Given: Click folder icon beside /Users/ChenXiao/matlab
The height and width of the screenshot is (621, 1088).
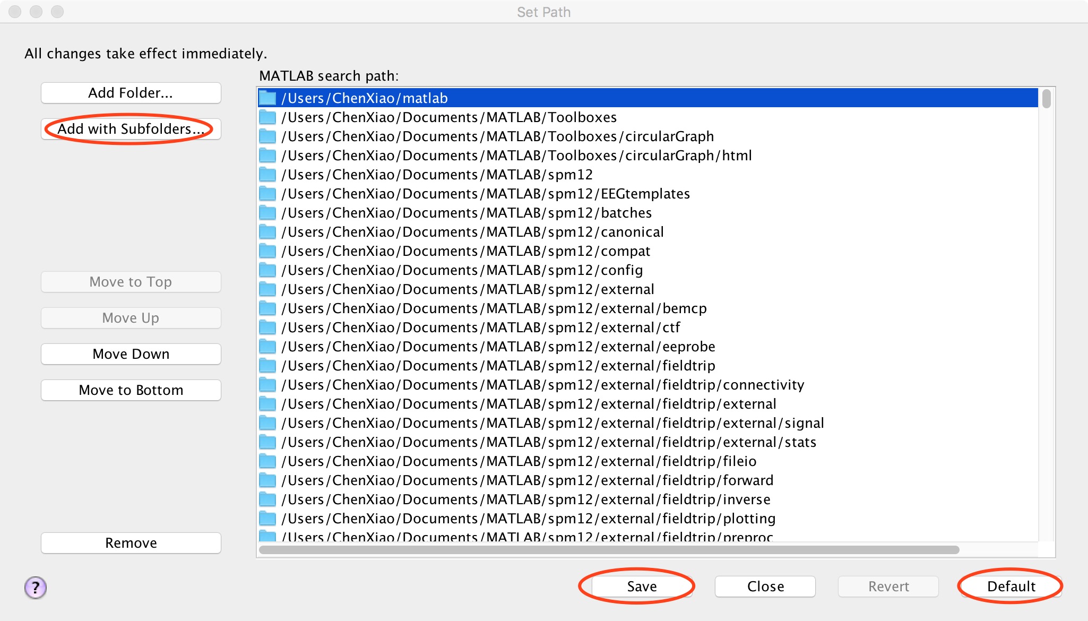Looking at the screenshot, I should point(267,98).
